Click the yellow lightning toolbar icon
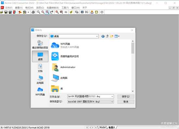This screenshot has height=129, width=179. coord(71,12)
